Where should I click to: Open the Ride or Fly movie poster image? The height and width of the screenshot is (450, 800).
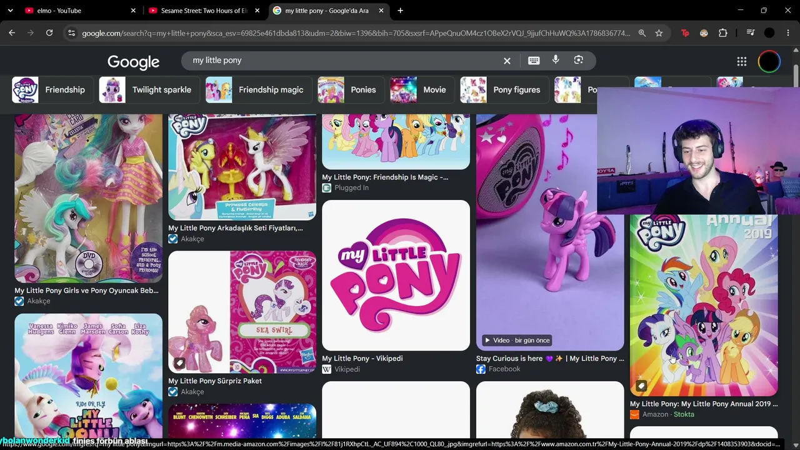(88, 376)
